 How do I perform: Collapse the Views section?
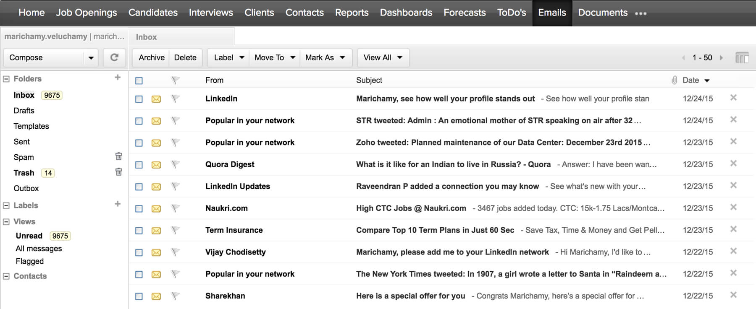pos(6,222)
